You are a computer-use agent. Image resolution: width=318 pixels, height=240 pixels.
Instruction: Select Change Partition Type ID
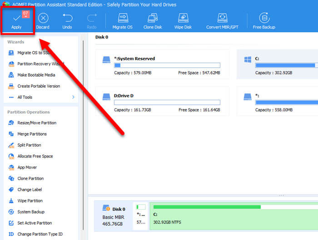[35, 235]
